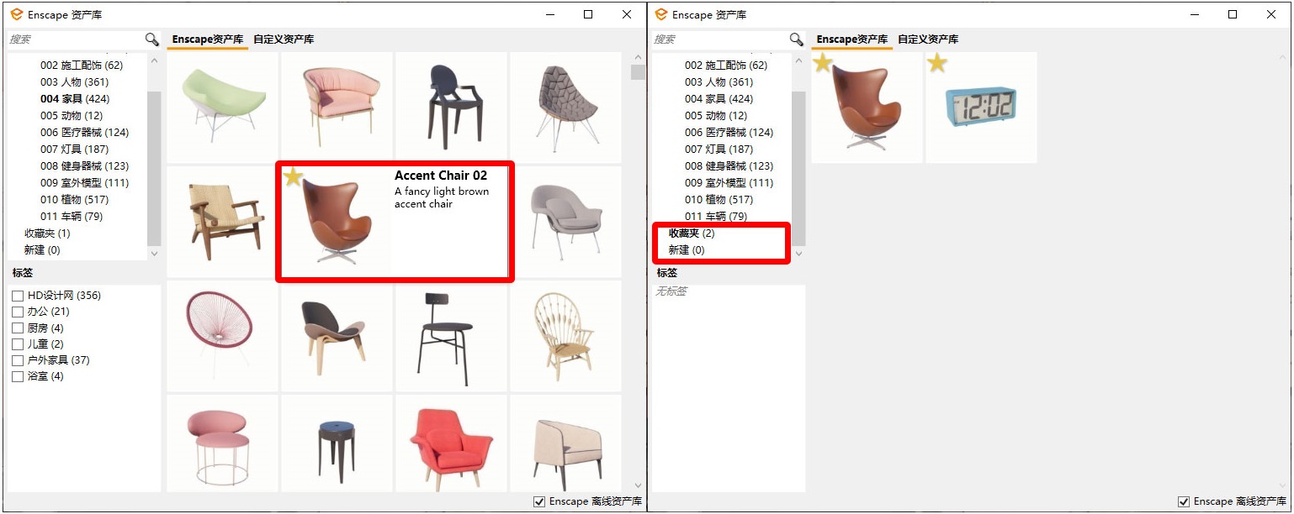This screenshot has width=1294, height=514.
Task: Open 自定义资产库 tab in left window
Action: [284, 39]
